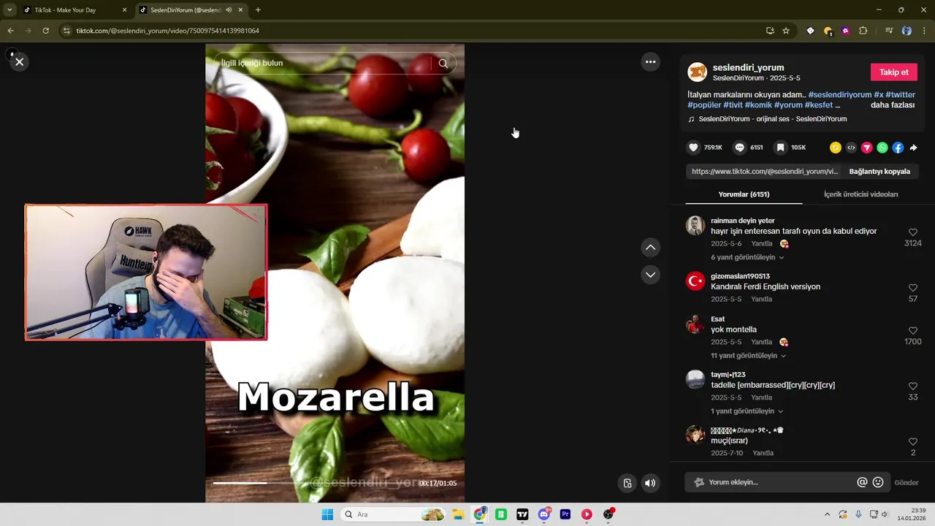
Task: Open a new browser tab
Action: (258, 10)
